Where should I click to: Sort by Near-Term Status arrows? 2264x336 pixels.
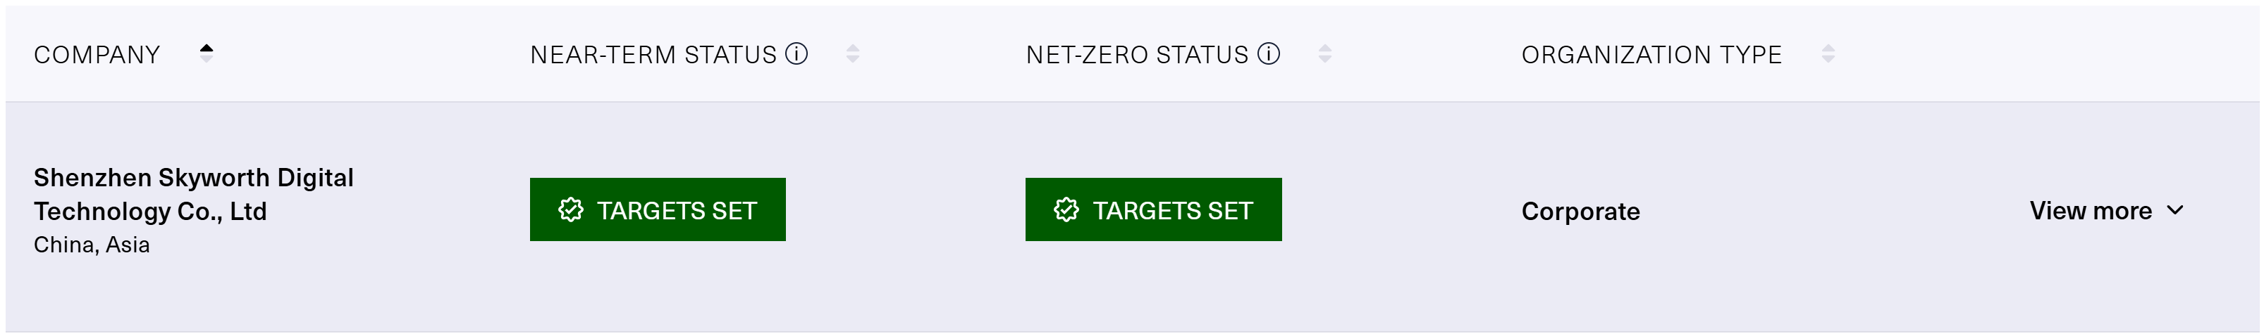(852, 54)
